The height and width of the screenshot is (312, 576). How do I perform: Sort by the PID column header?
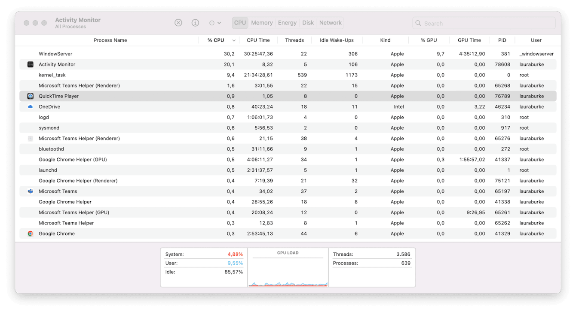click(x=502, y=40)
